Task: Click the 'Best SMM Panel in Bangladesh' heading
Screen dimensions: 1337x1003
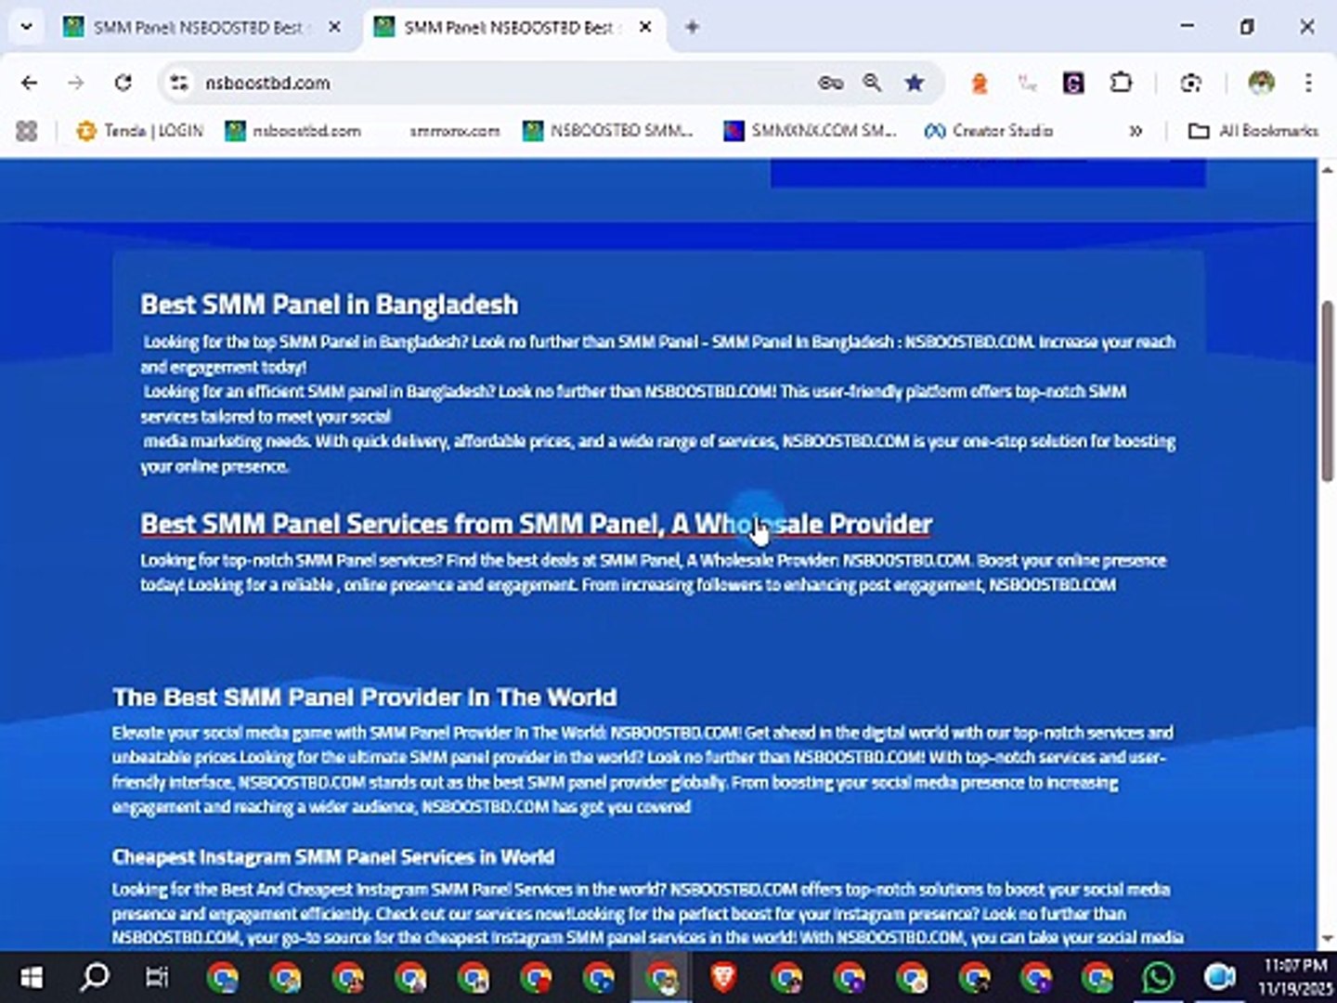Action: click(330, 305)
